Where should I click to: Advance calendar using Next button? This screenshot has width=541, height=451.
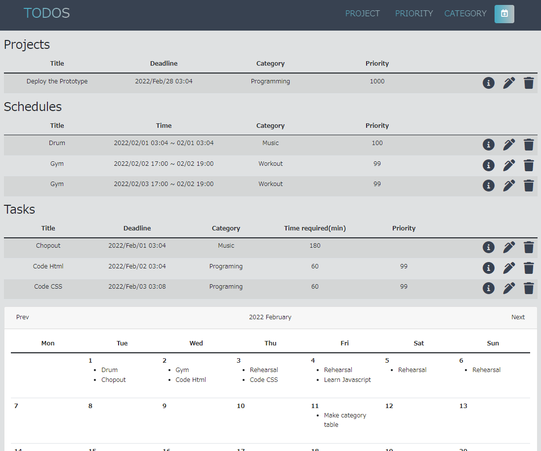click(518, 317)
